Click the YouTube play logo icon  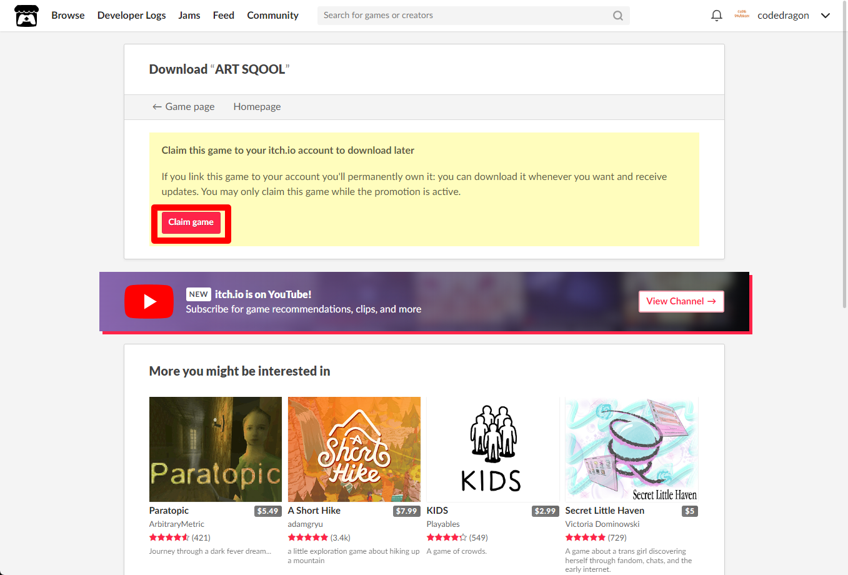click(149, 301)
